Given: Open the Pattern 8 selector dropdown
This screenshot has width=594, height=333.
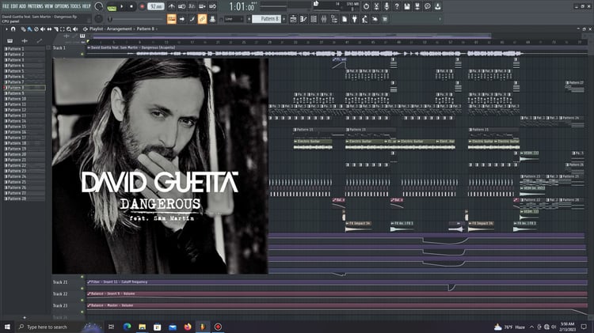Looking at the screenshot, I should (267, 19).
